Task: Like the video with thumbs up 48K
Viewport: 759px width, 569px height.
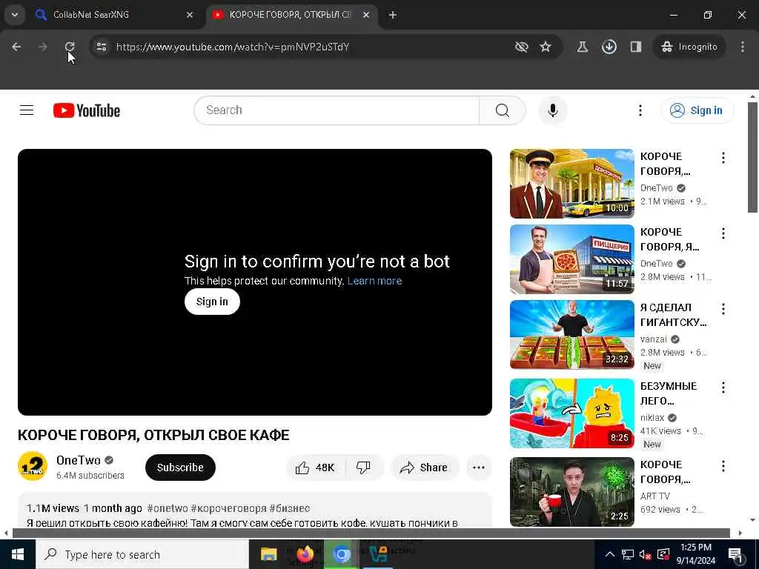Action: pos(316,467)
